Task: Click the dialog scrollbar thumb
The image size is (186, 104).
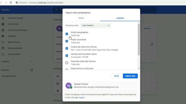Action: click(139, 40)
